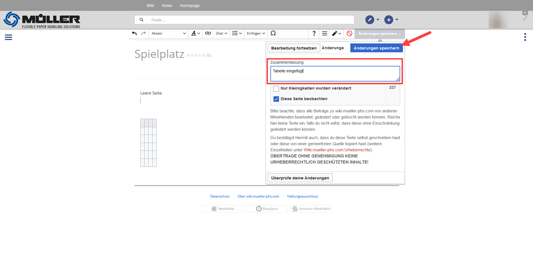
Task: Open the special characters Omega icon
Action: tap(273, 33)
